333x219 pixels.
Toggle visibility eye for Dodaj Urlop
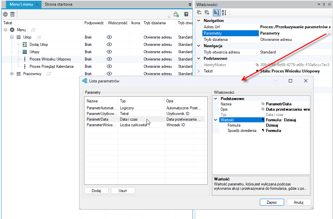[109, 45]
